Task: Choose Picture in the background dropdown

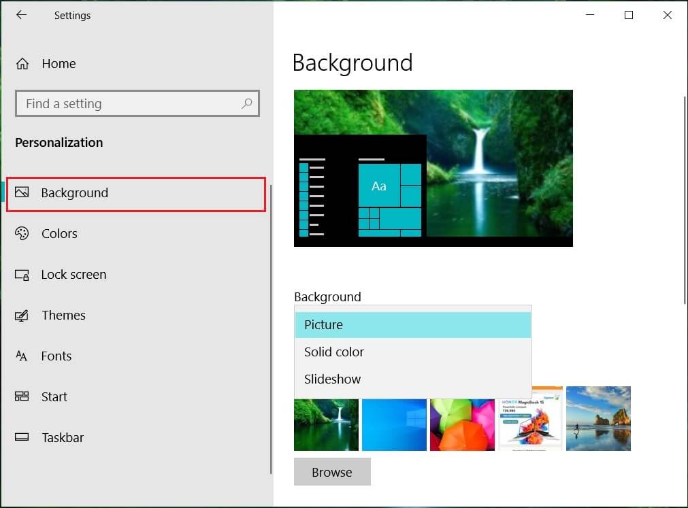Action: tap(413, 325)
